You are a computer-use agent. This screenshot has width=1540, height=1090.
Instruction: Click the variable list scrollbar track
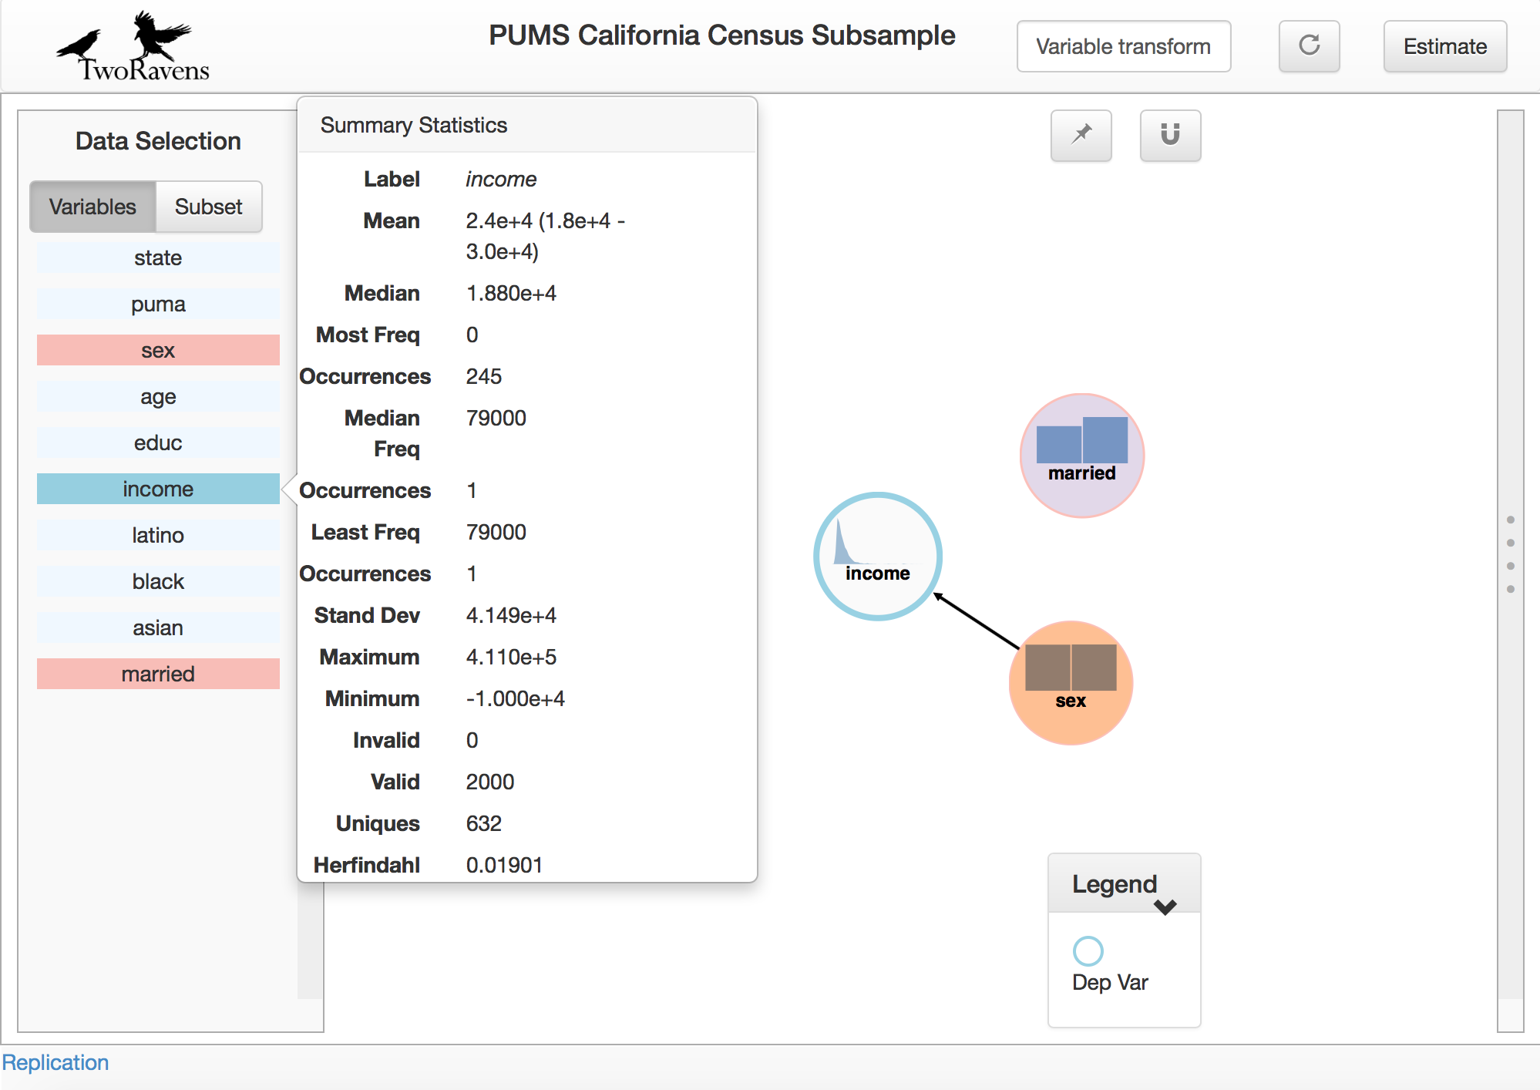click(310, 940)
